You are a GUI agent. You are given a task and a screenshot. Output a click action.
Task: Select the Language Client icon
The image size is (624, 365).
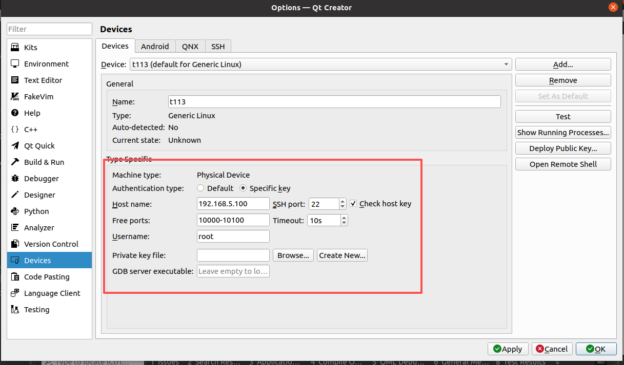tap(15, 293)
